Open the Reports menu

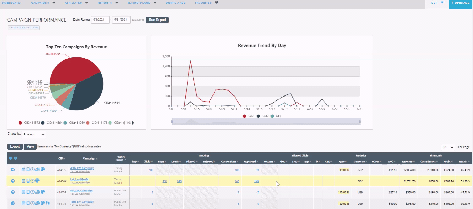coord(108,3)
